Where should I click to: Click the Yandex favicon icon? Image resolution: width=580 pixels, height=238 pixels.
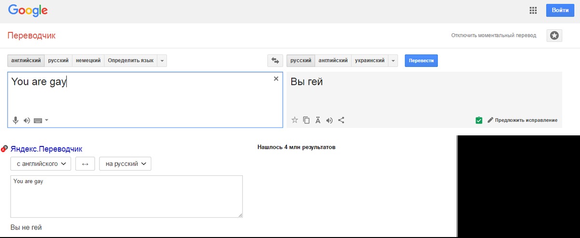tap(4, 149)
